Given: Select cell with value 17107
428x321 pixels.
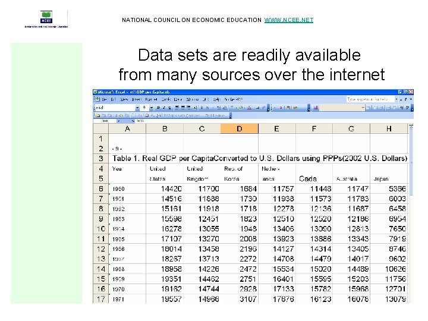Looking at the screenshot, I should coord(165,239).
